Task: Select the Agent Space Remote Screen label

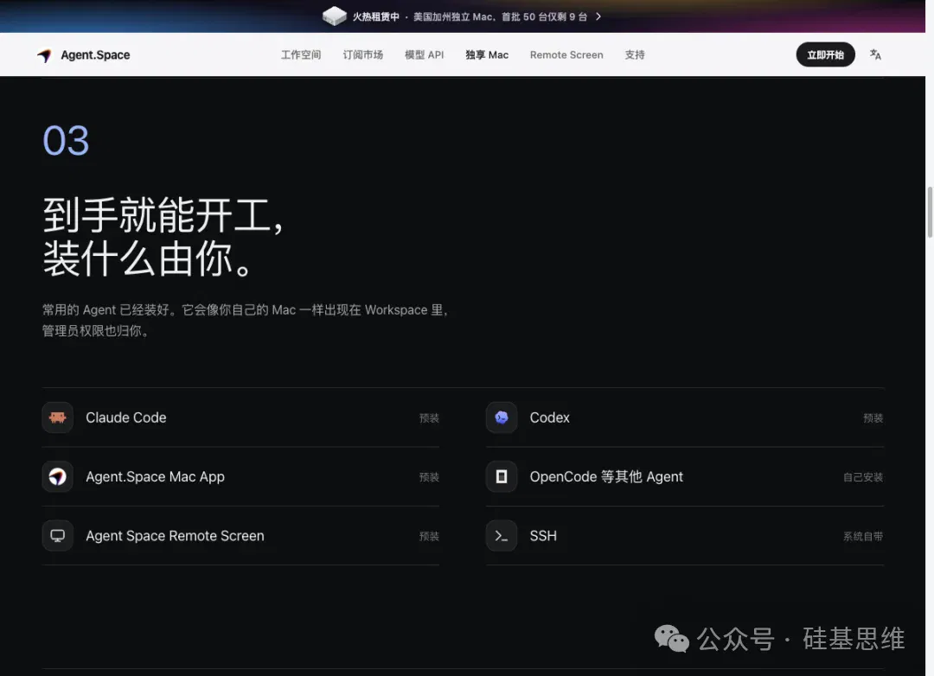Action: coord(175,535)
